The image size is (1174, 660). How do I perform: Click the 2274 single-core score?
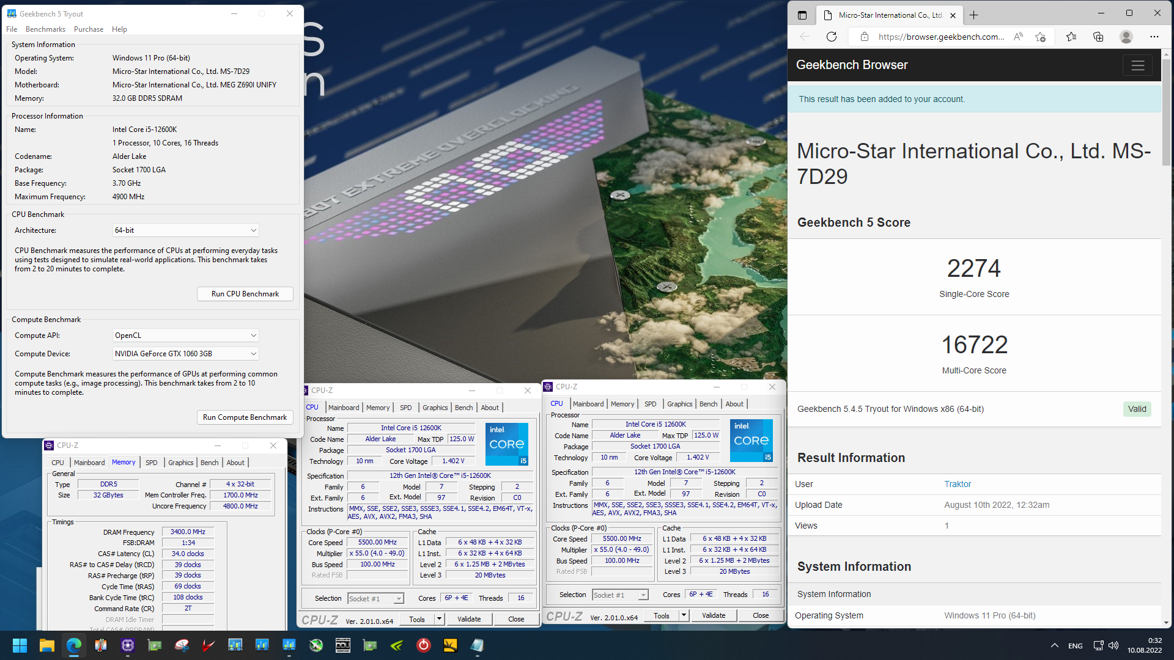[x=974, y=268]
